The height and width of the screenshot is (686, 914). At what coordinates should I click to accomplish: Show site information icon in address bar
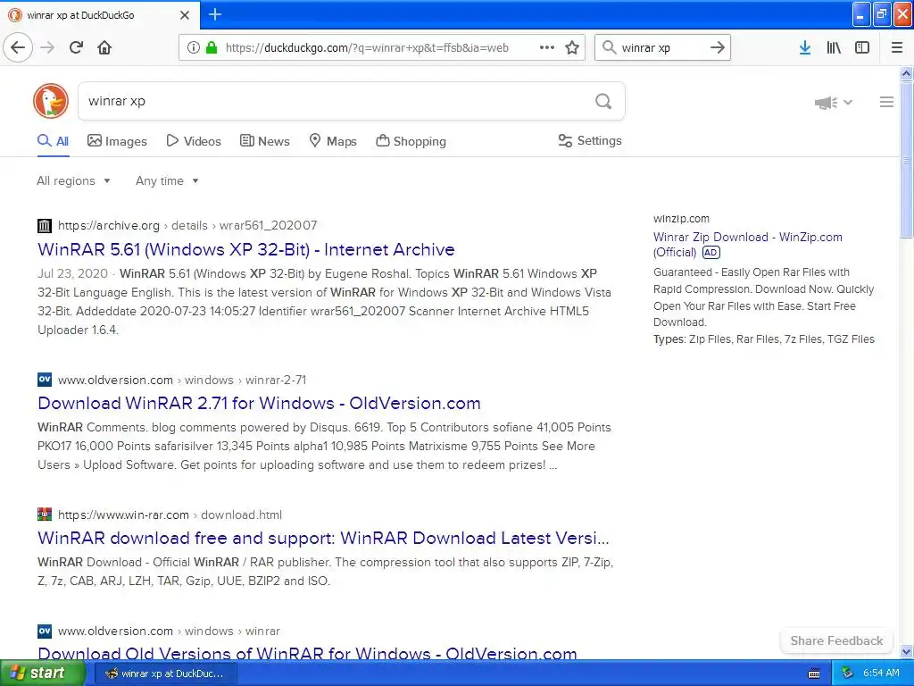[x=193, y=47]
